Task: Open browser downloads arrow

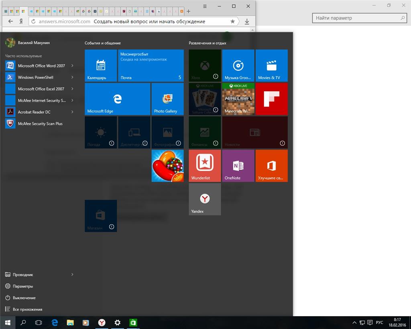Action: point(247,22)
